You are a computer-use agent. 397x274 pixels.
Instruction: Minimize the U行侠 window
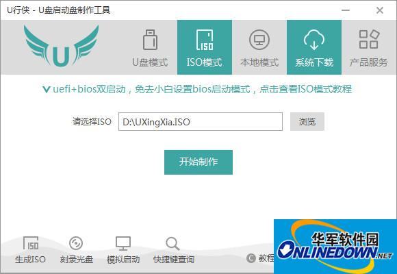tap(346, 10)
